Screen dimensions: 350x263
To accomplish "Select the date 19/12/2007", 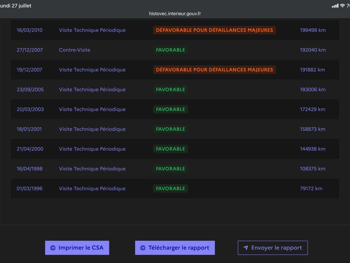I will coord(29,70).
